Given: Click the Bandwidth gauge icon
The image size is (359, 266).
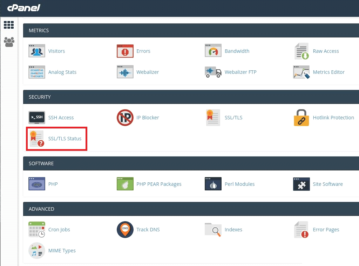Looking at the screenshot, I should coord(213,51).
